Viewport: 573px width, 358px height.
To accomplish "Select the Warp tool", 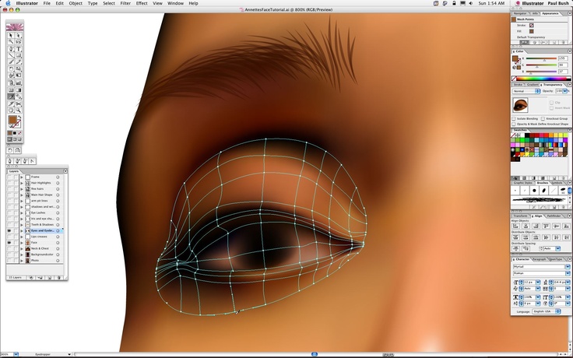I will click(x=11, y=75).
